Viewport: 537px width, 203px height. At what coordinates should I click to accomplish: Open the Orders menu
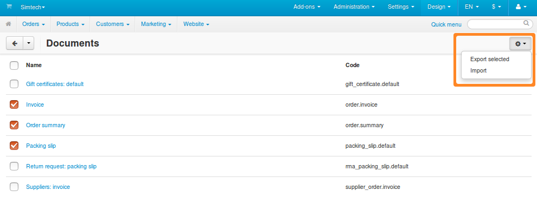[x=34, y=24]
